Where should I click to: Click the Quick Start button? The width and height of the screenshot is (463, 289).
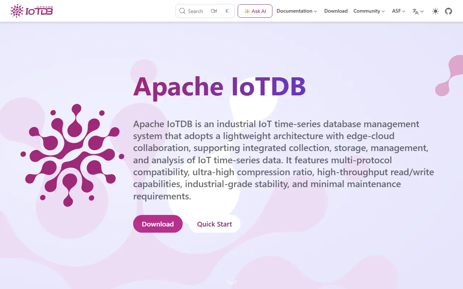(214, 224)
